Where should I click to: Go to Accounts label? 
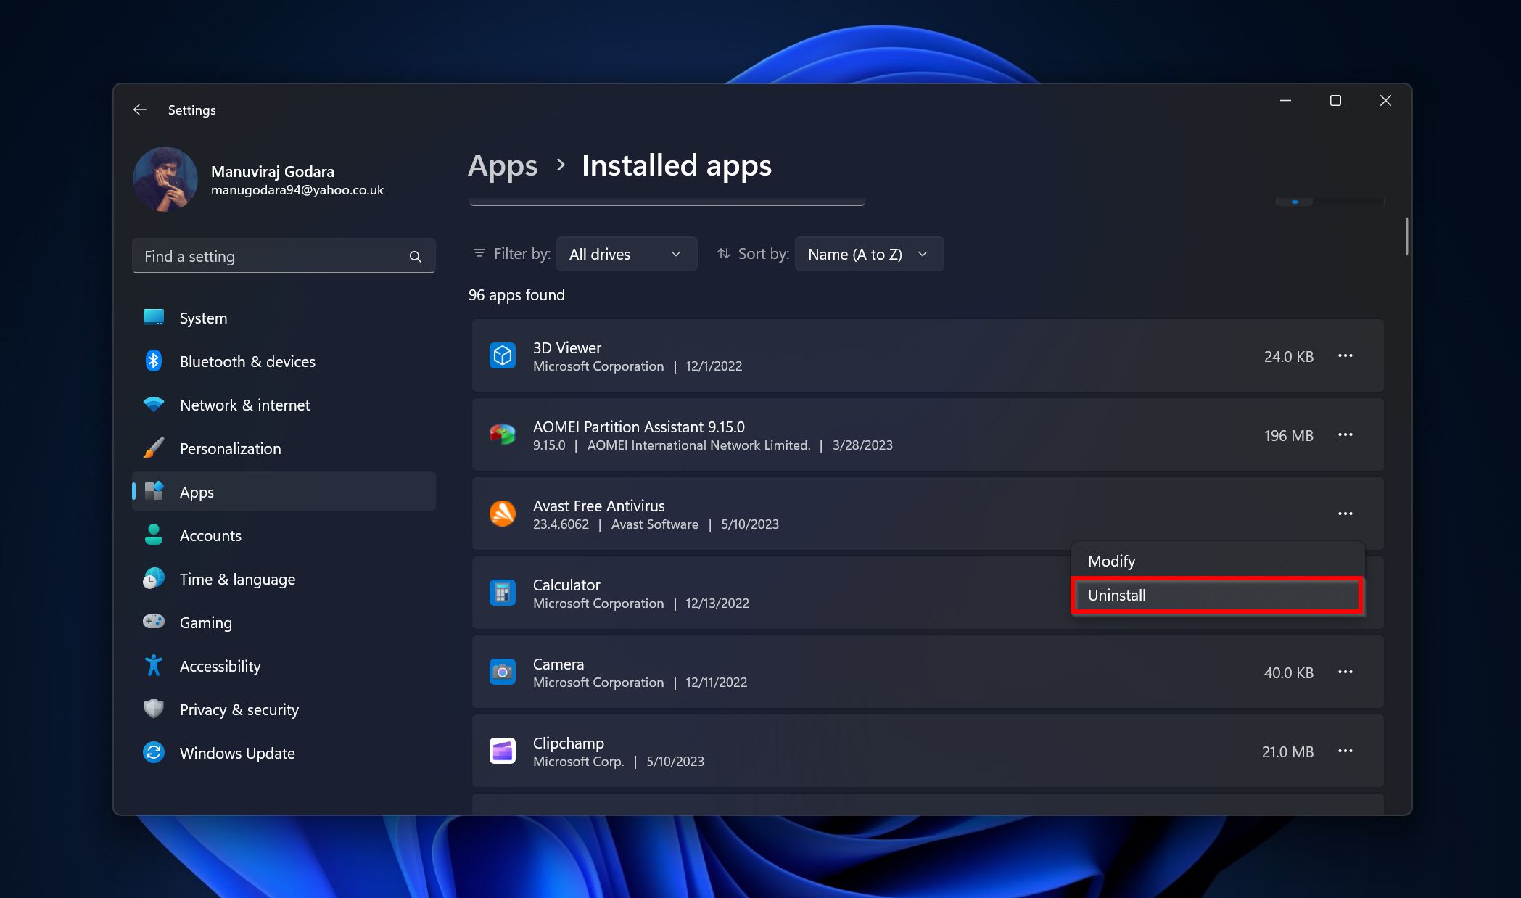210,536
